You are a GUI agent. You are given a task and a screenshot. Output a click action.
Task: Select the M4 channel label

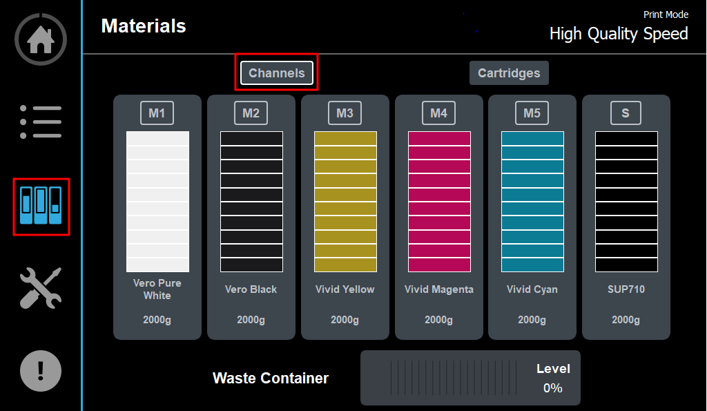pyautogui.click(x=438, y=113)
